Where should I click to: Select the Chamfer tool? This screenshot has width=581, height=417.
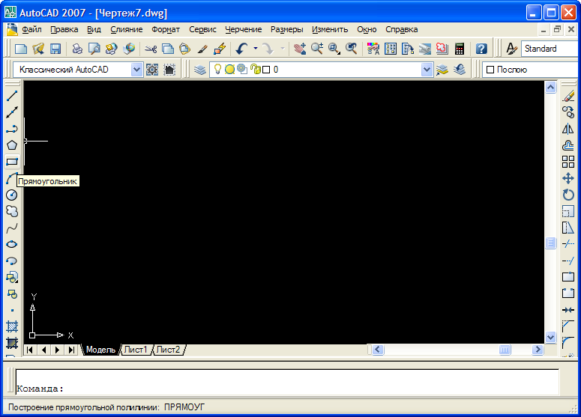coord(568,326)
